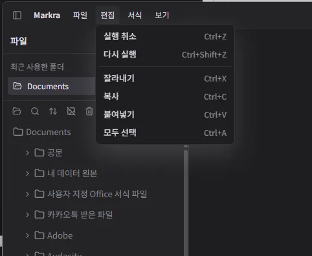Choose 모두 선택 menu entry
This screenshot has height=256, width=312.
[165, 133]
